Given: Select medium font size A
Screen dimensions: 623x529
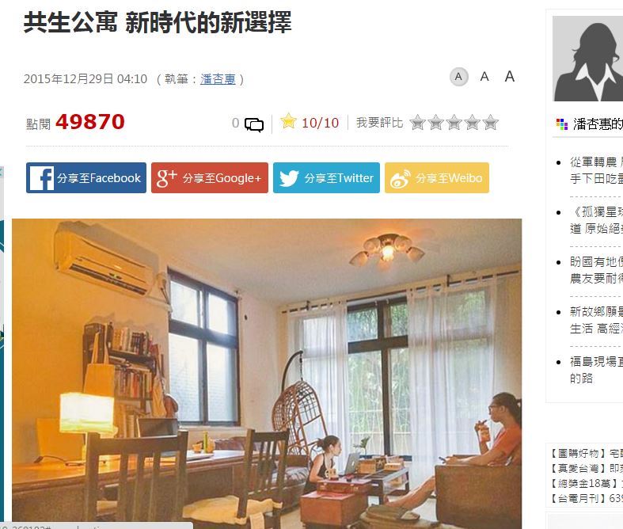Looking at the screenshot, I should point(484,76).
